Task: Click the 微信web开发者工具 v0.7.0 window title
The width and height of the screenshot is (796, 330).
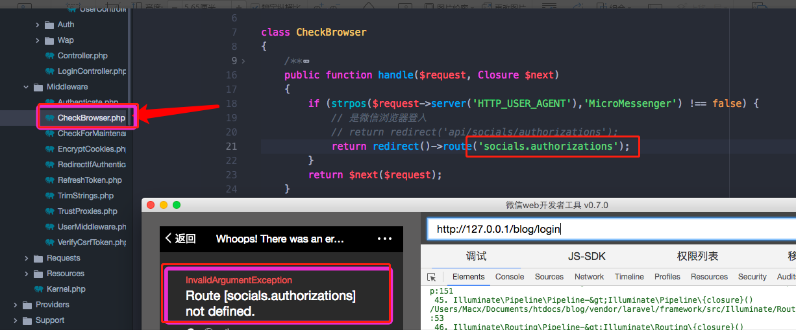Action: click(x=557, y=205)
